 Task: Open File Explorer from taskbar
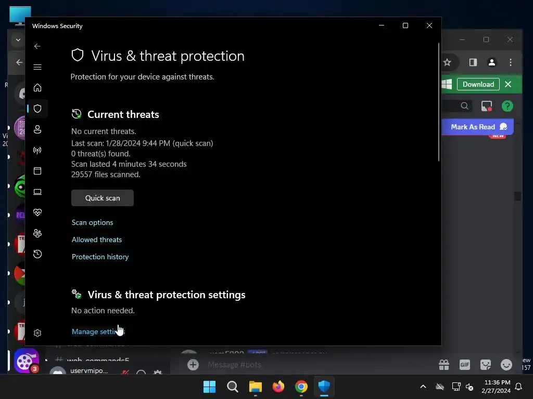coord(255,387)
